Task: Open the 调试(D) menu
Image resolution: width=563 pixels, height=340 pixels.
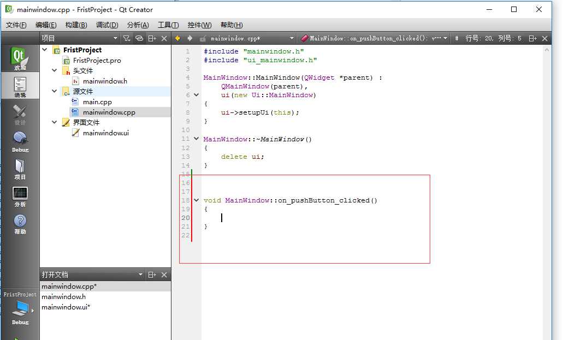Action: (107, 25)
